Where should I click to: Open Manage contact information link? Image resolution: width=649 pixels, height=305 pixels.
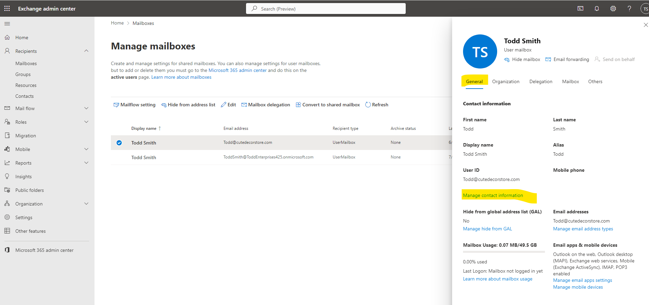(x=493, y=195)
